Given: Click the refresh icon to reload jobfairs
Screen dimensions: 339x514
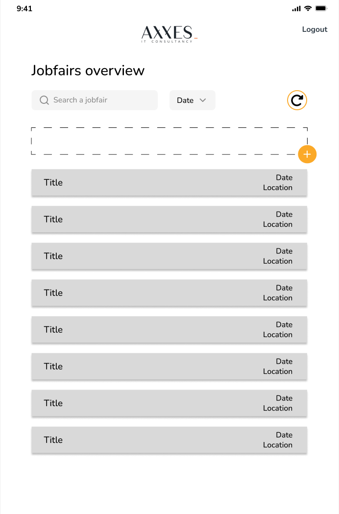Looking at the screenshot, I should (x=297, y=100).
